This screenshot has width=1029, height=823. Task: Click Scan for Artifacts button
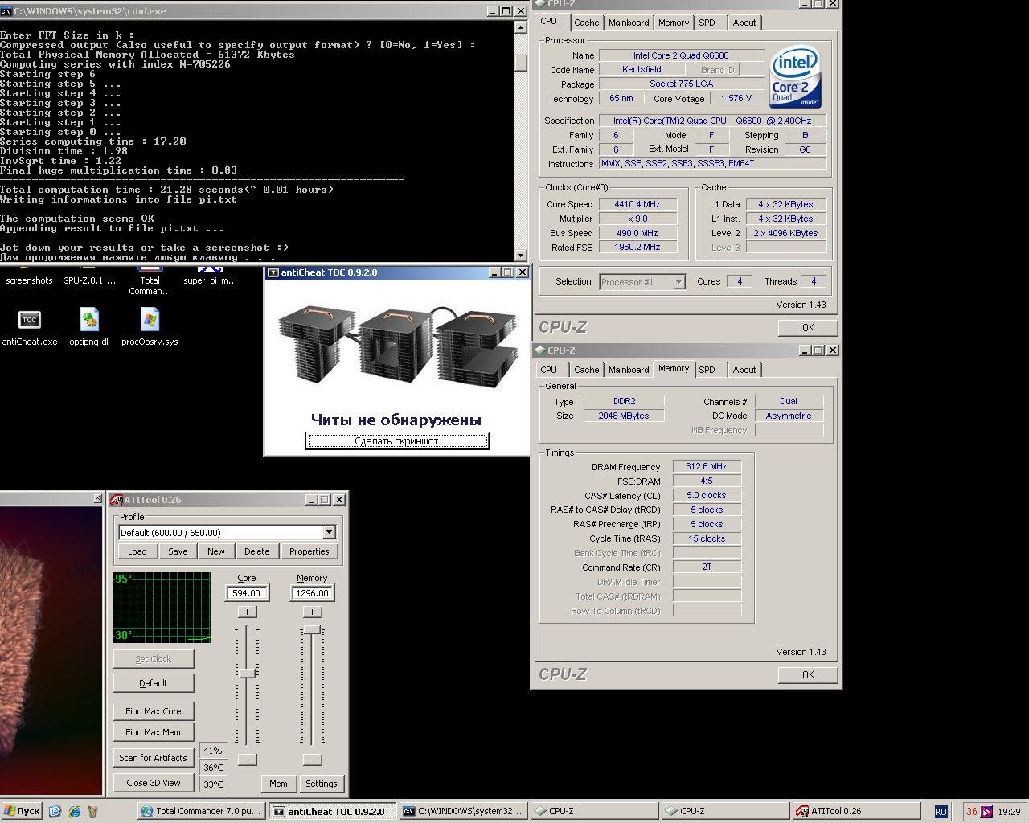click(x=154, y=758)
